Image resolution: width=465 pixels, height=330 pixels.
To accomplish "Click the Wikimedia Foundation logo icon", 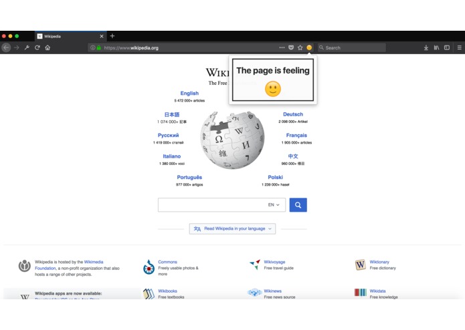I will [25, 265].
